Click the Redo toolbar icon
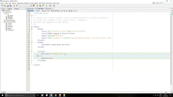 (17, 6)
